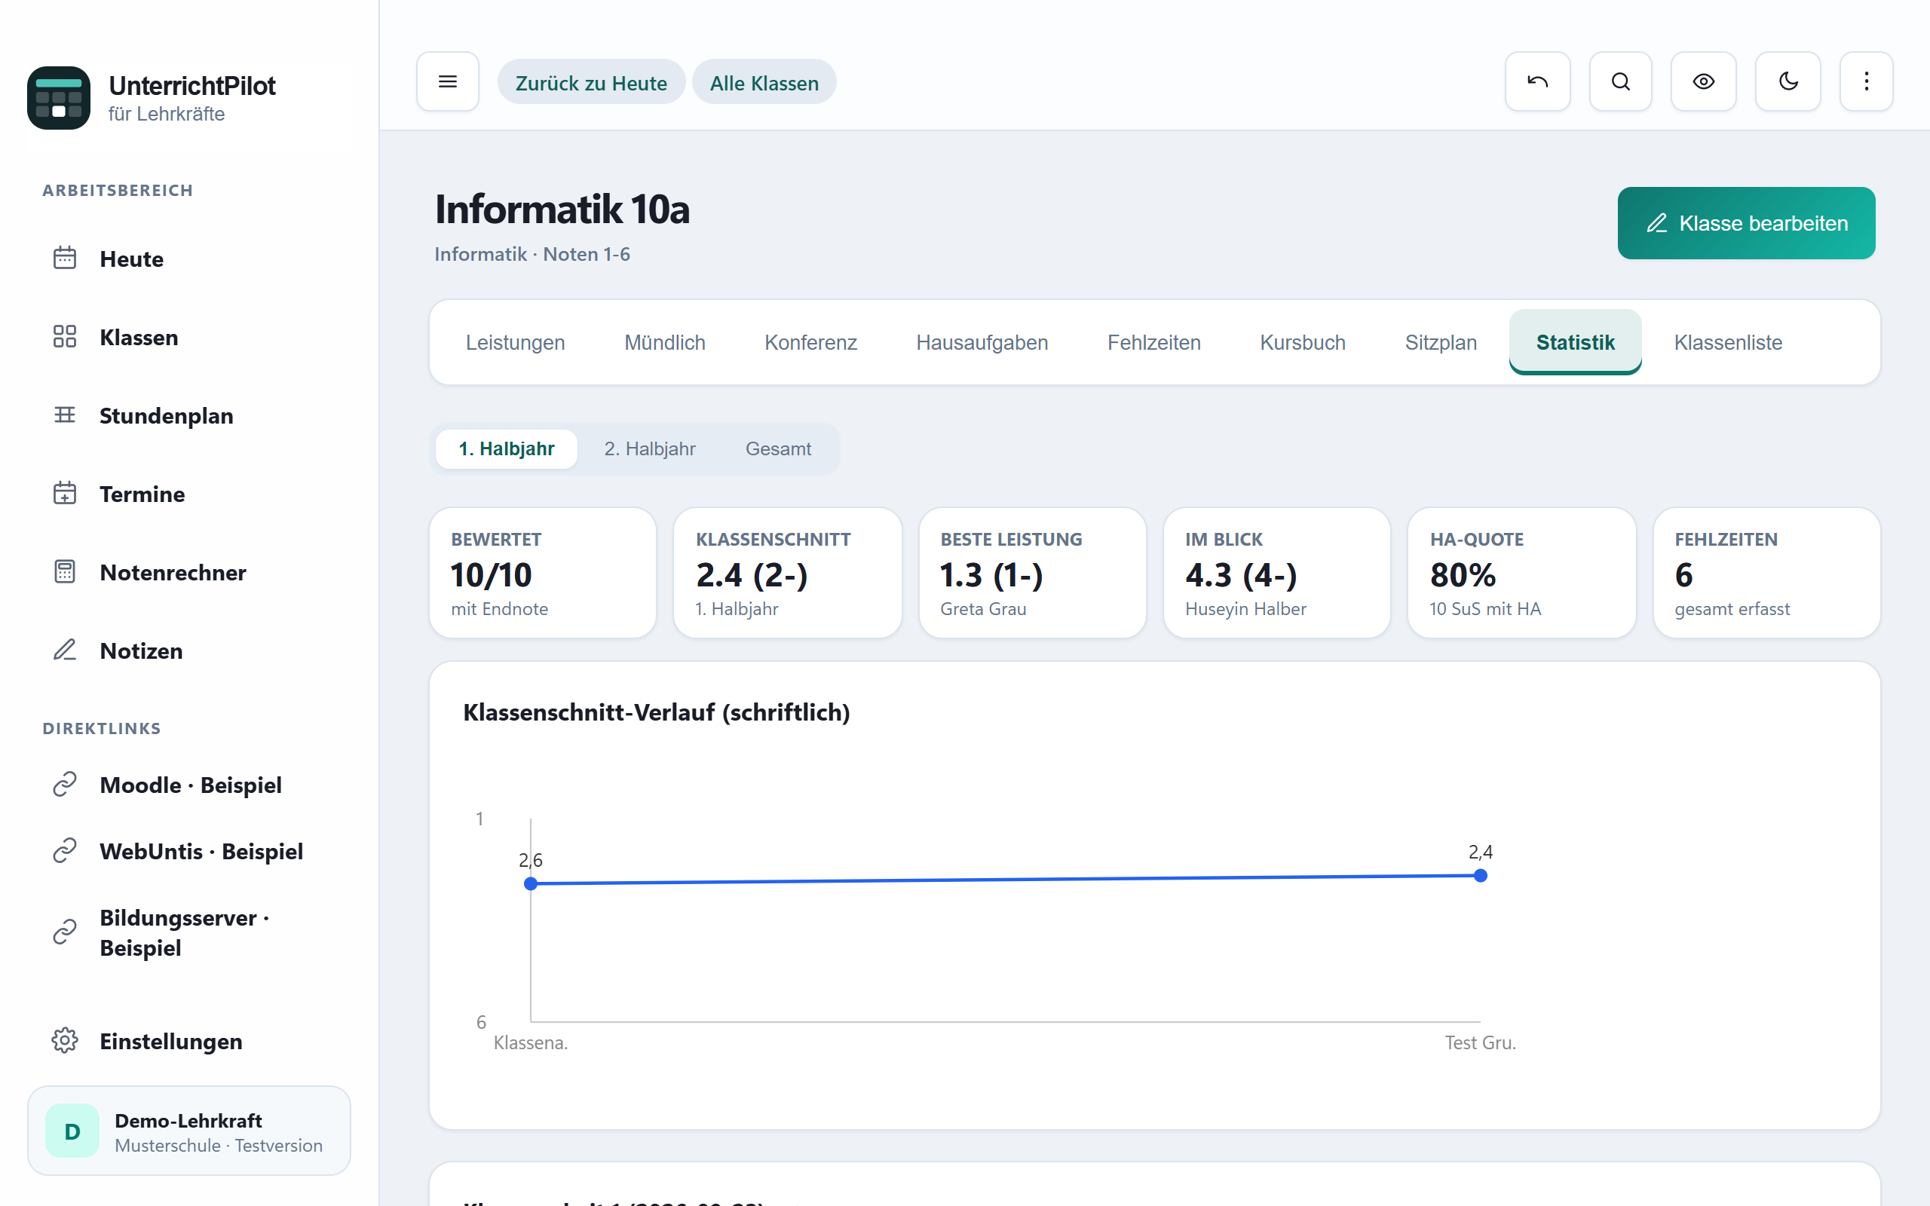Switch to dark mode with the moon icon

pos(1788,81)
